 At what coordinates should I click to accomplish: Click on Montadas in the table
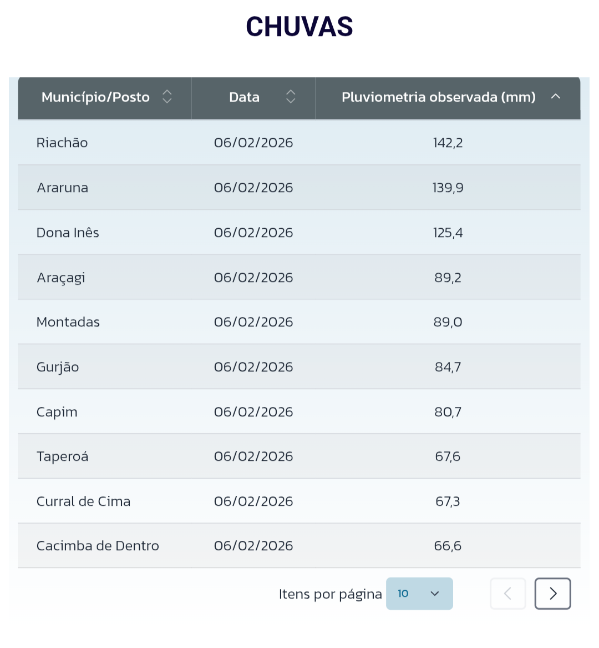[x=68, y=322]
